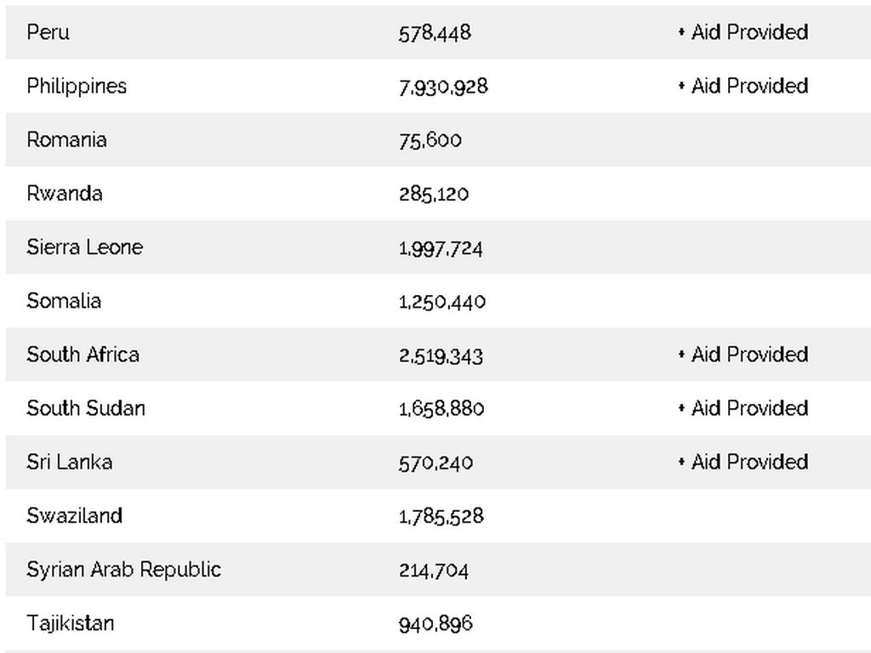Select the South Sudan country name
This screenshot has height=653, width=871.
pos(86,408)
